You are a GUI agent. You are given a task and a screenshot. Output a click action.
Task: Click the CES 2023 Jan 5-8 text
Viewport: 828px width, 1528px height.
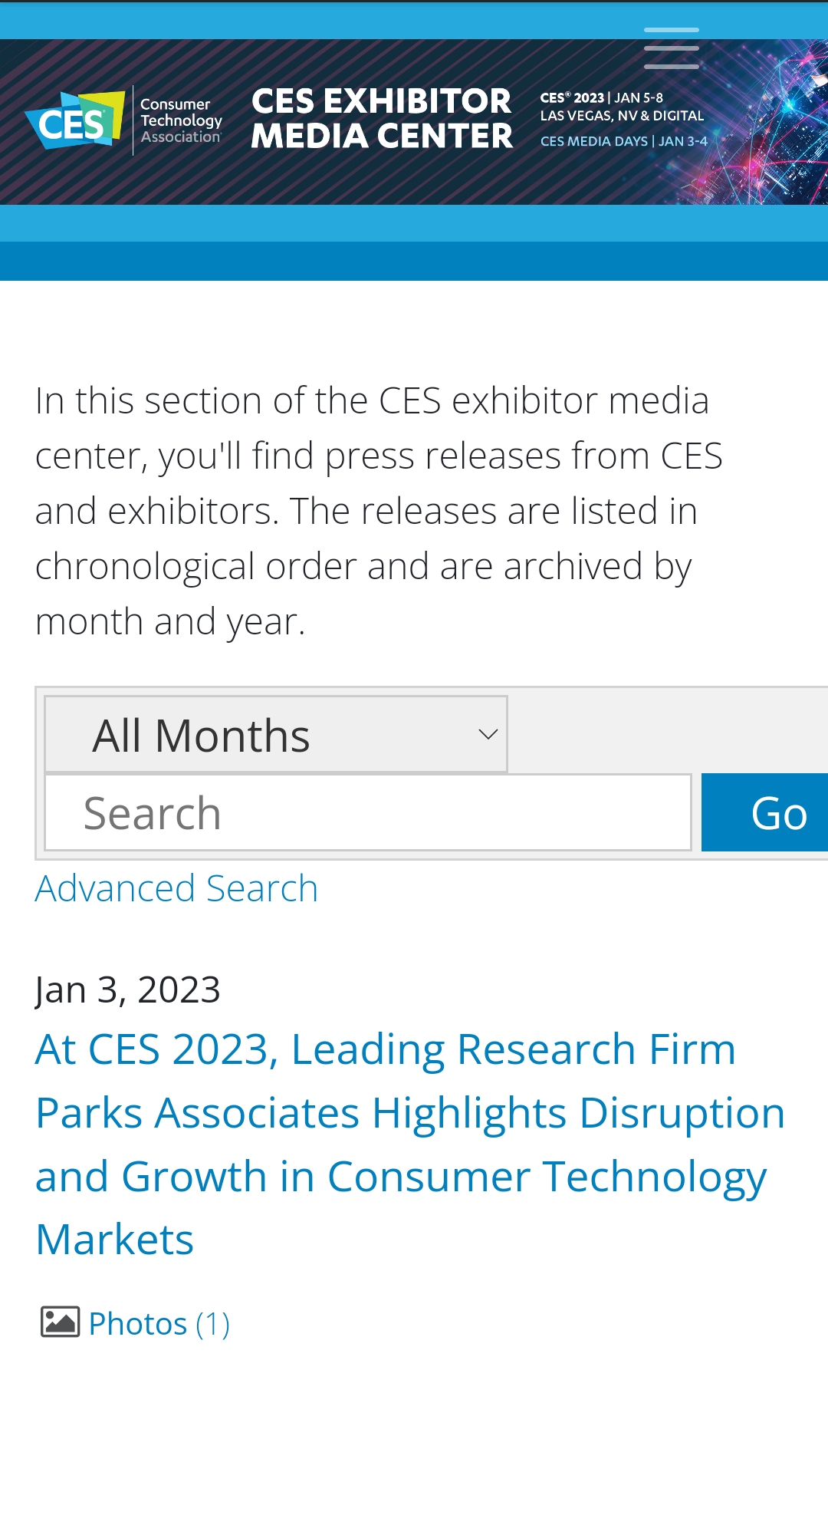601,98
